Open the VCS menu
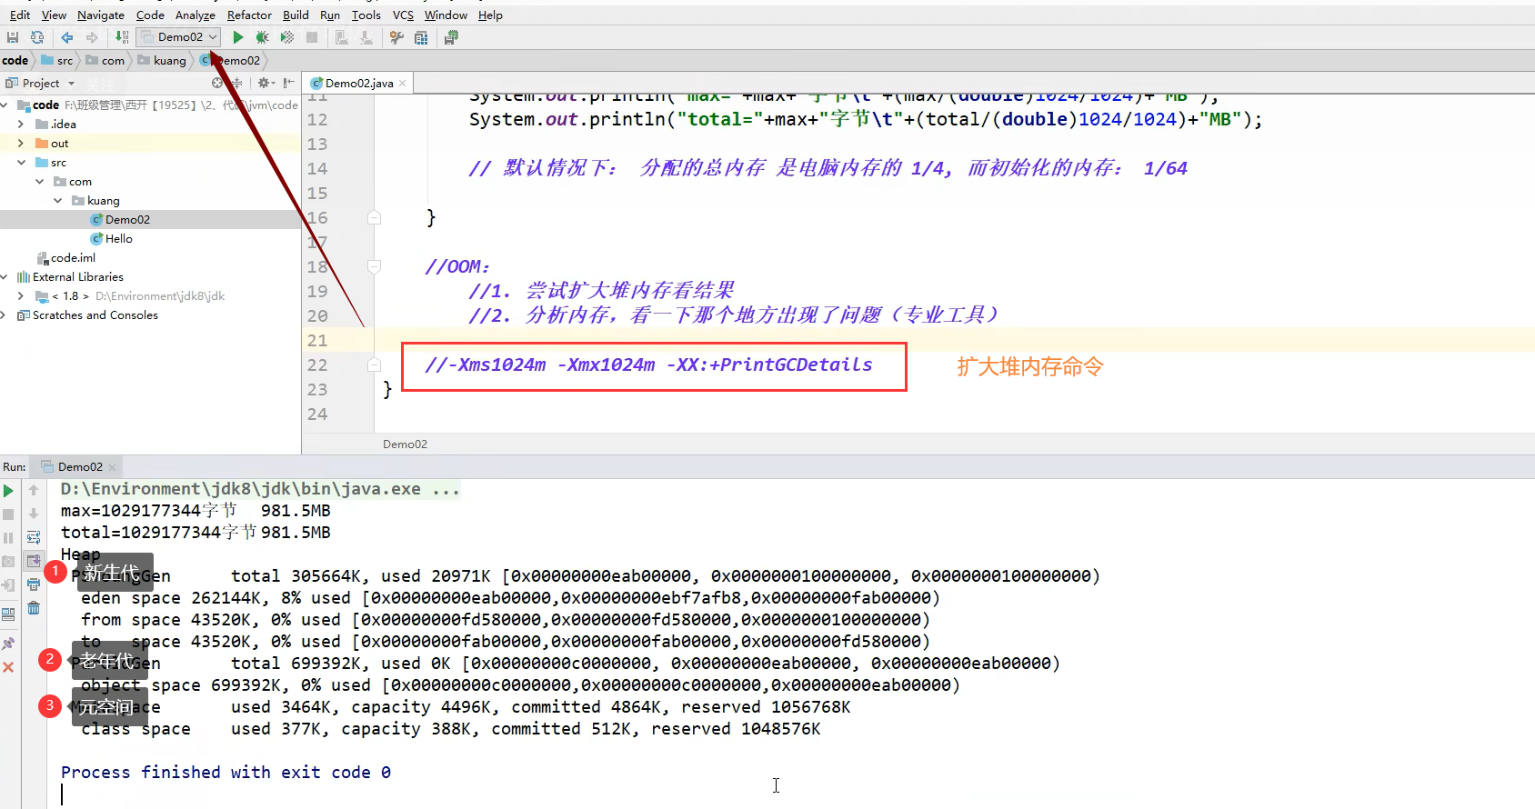 [x=403, y=15]
